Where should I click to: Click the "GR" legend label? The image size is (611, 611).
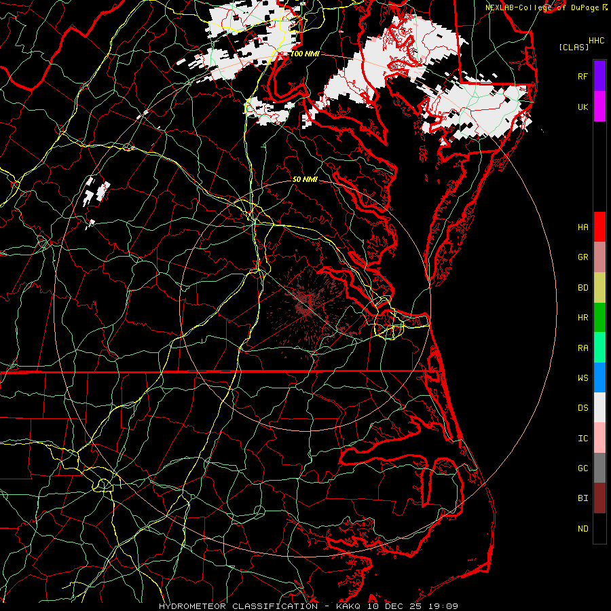[582, 257]
